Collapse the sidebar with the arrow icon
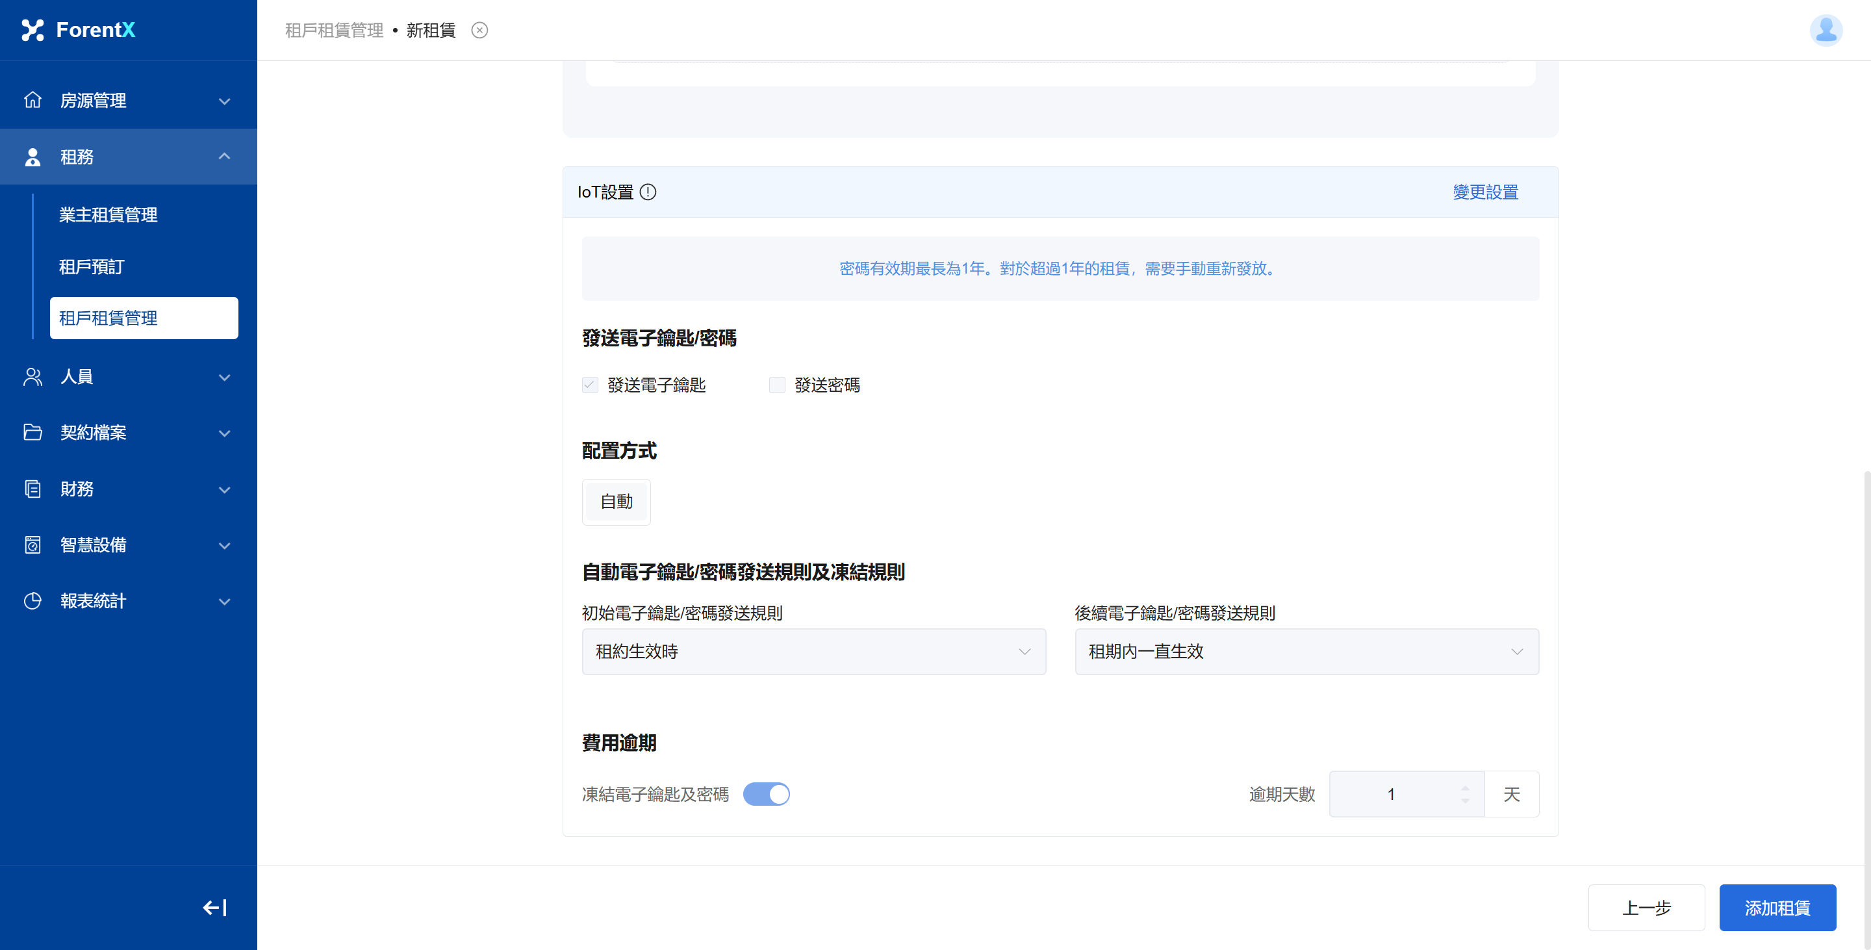1871x950 pixels. 214,908
